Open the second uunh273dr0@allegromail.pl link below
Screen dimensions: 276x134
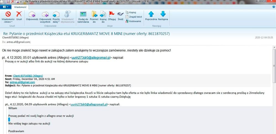[89, 104]
